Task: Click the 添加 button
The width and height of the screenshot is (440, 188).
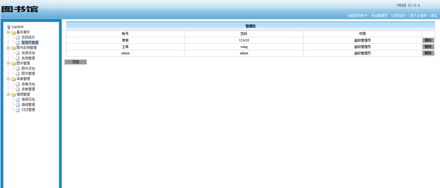Action: (76, 62)
